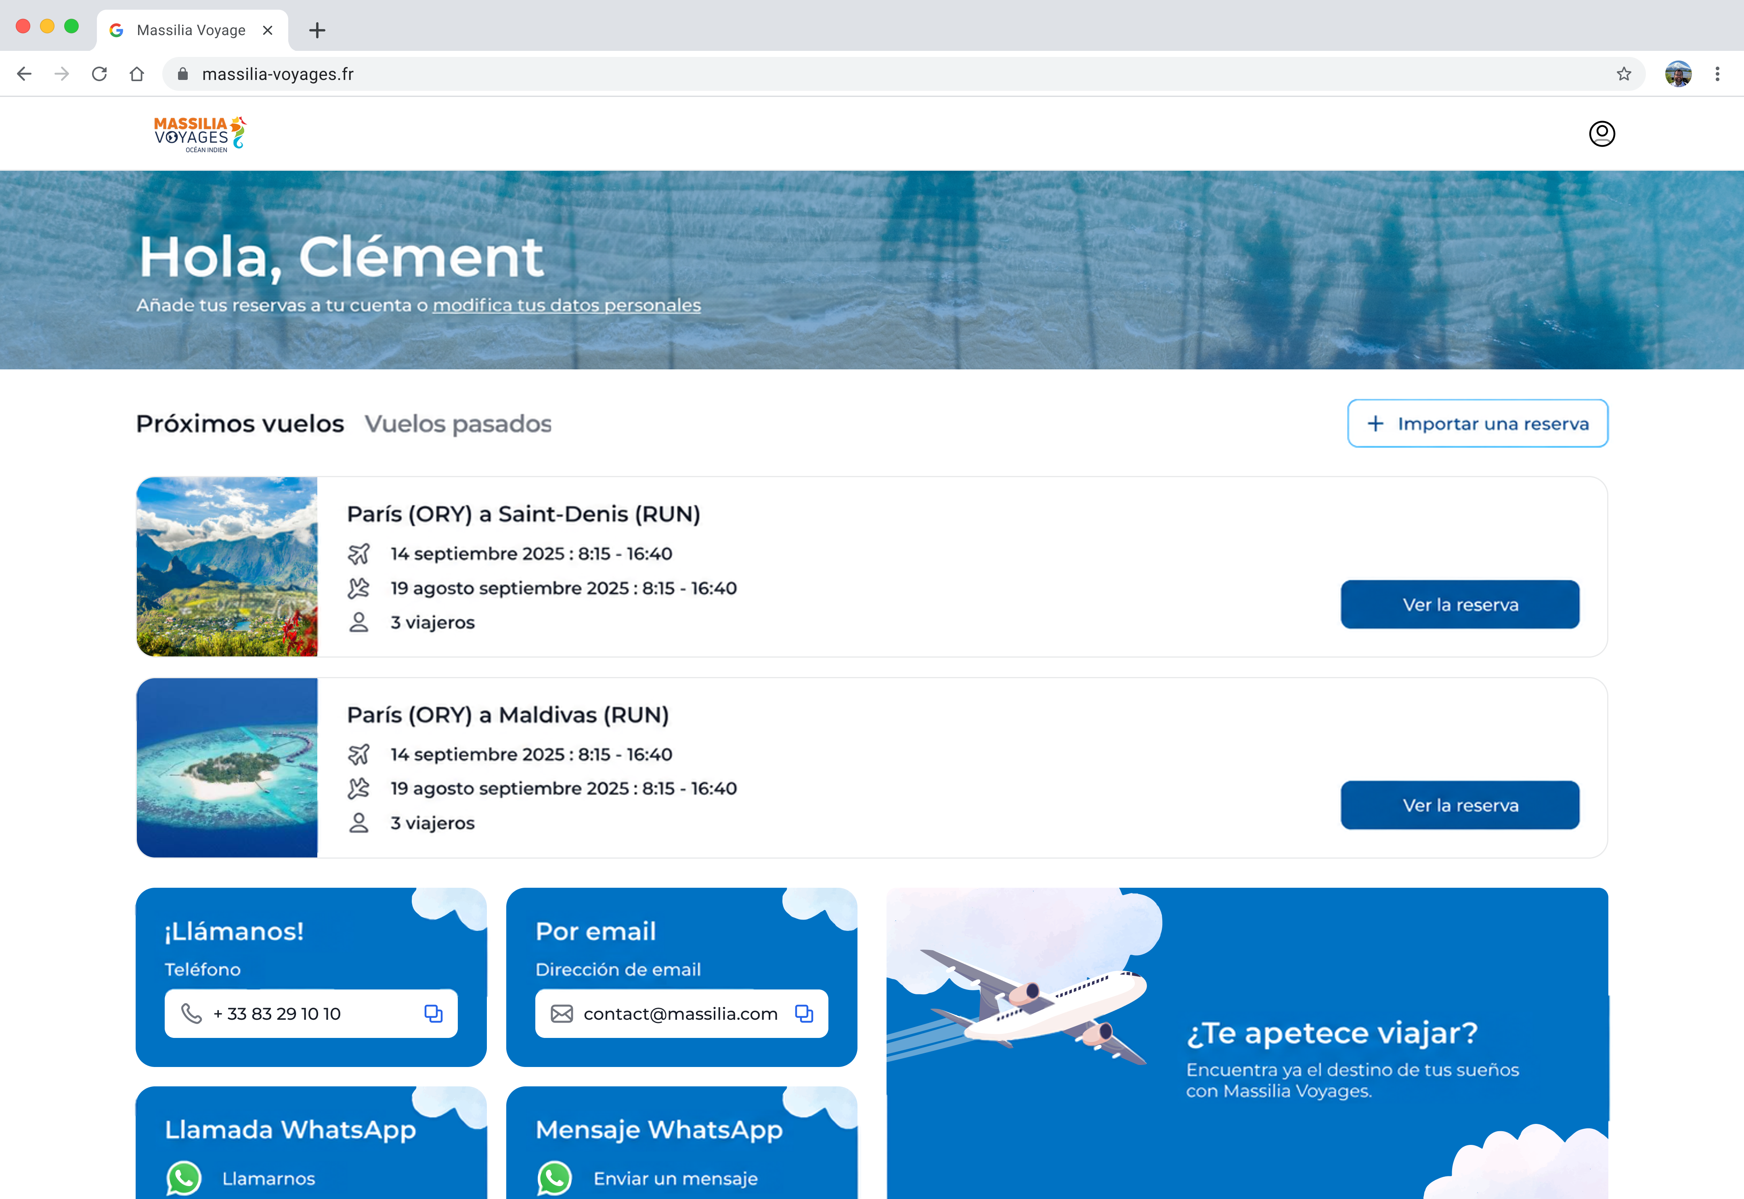This screenshot has width=1744, height=1199.
Task: Click 3 viajeros in the Saint-Denis card
Action: pyautogui.click(x=433, y=622)
